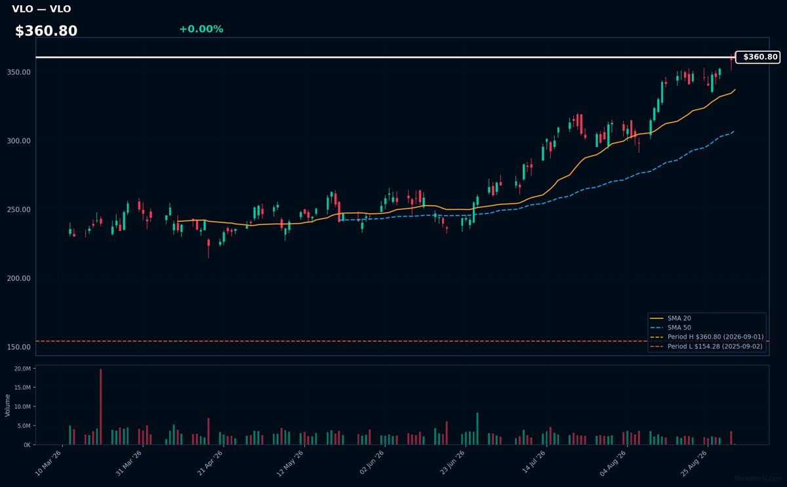Click the 10.0M volume axis label
The height and width of the screenshot is (487, 787).
(x=22, y=407)
